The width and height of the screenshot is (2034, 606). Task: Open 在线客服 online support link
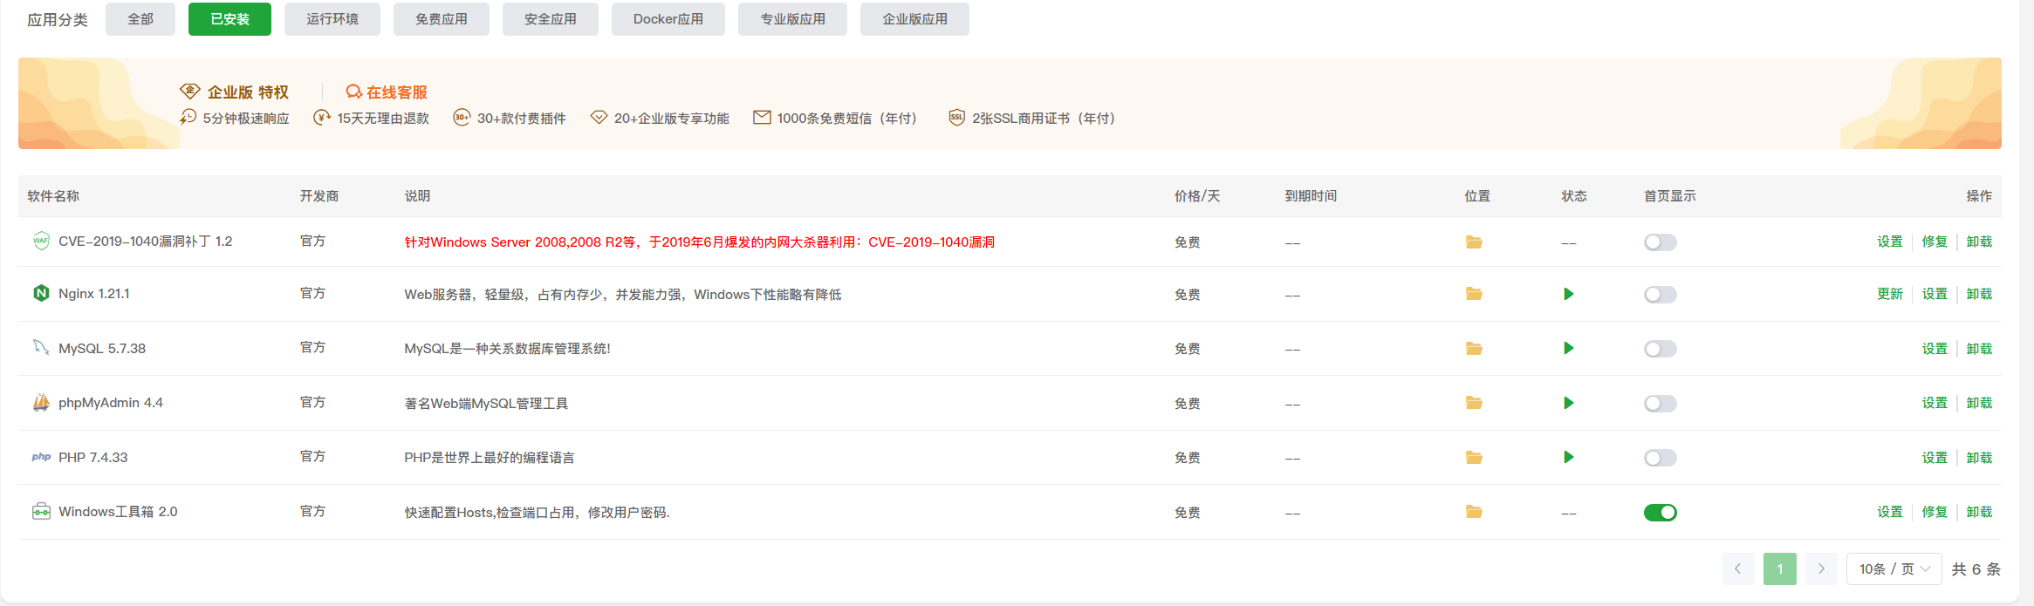(397, 92)
